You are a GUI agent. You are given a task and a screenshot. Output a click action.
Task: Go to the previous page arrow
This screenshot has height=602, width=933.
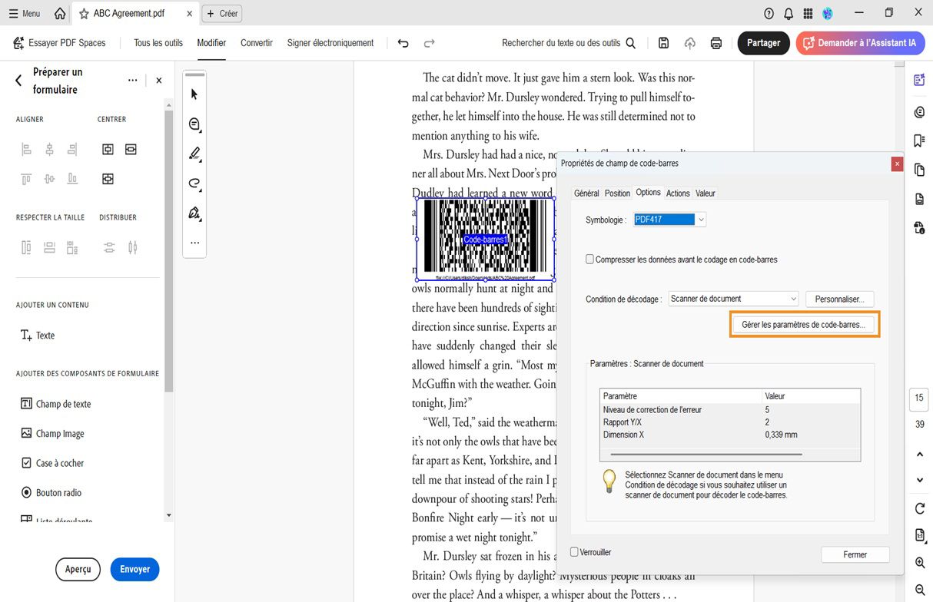[920, 455]
